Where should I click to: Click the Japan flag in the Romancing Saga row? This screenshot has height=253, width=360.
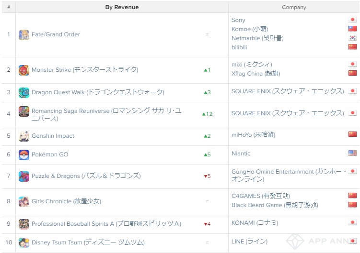point(352,113)
